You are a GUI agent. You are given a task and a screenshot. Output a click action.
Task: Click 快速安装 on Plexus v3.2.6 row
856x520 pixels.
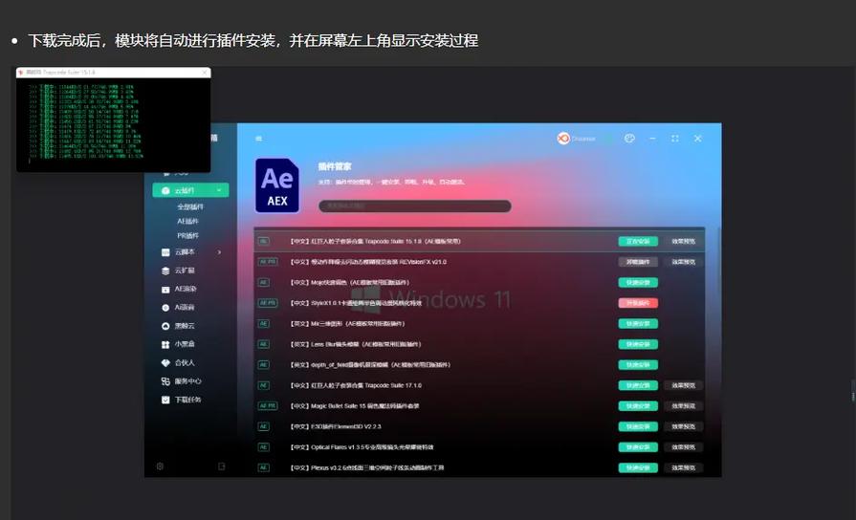pyautogui.click(x=638, y=467)
